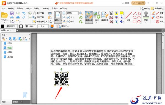This screenshot has height=105, width=165.
Task: Click the 编辑表单 edit form button
Action: click(x=105, y=16)
